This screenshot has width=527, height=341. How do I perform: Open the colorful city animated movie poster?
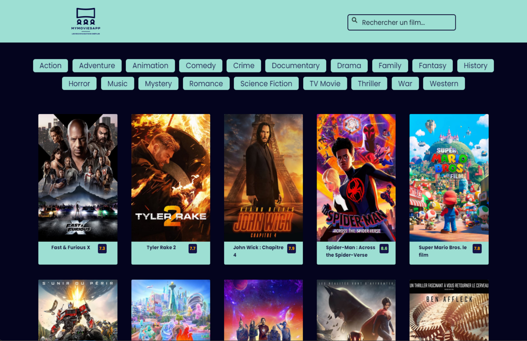171,310
